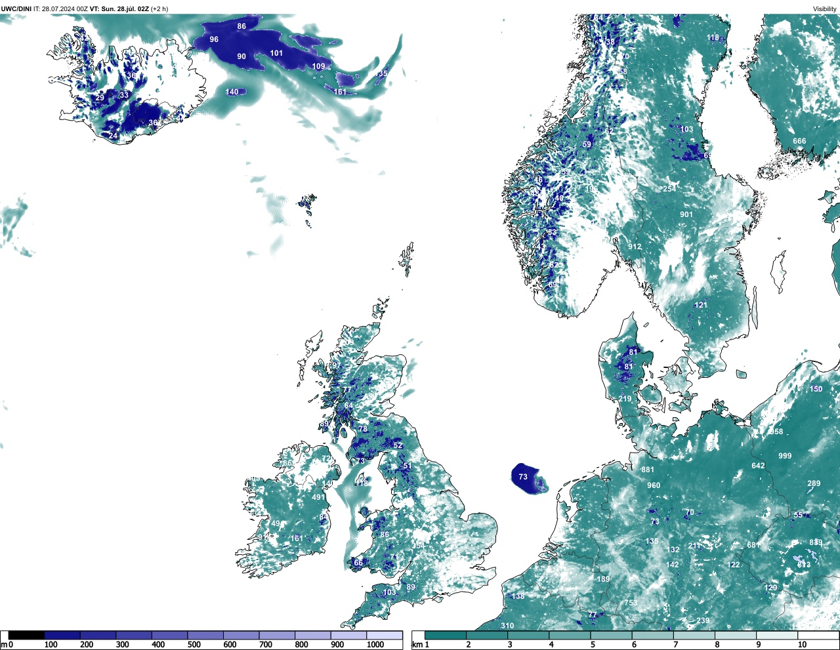The image size is (840, 650).
Task: Click the '29' value in western Iceland
Action: point(100,98)
